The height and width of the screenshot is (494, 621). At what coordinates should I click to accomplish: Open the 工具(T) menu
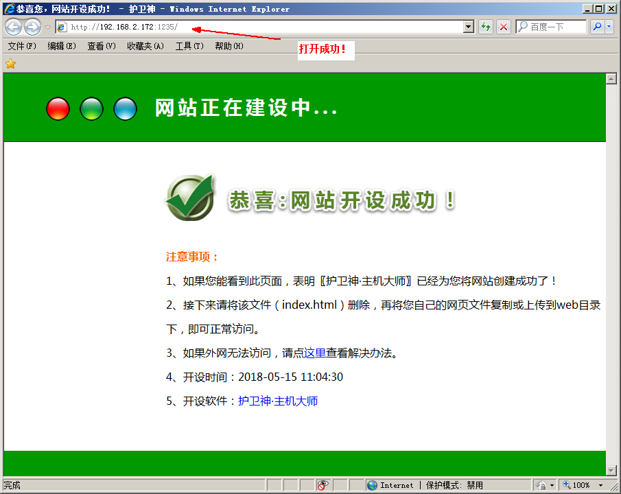tap(189, 46)
